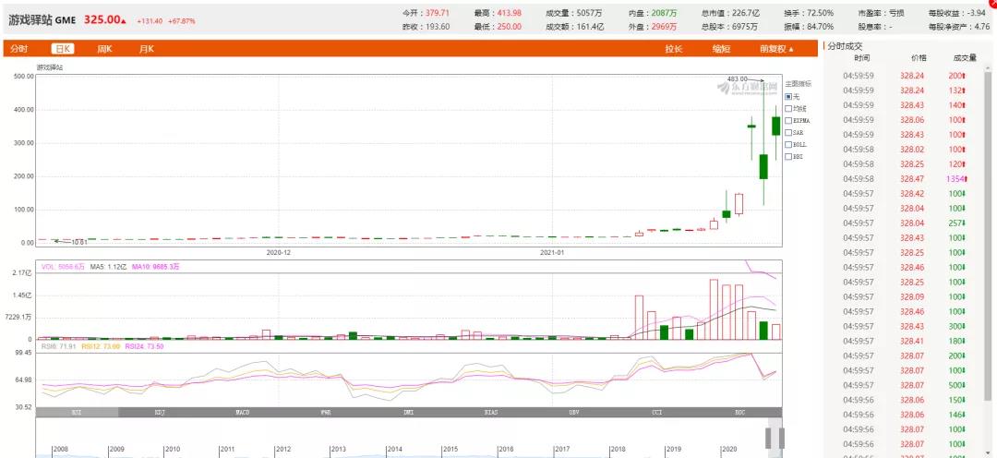997x458 pixels.
Task: Select the 日K daily candlestick tab
Action: (63, 49)
